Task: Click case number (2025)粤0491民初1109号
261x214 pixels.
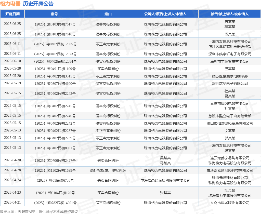Action: coord(55,69)
